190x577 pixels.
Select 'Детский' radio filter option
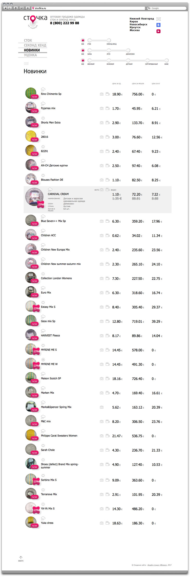128,60
